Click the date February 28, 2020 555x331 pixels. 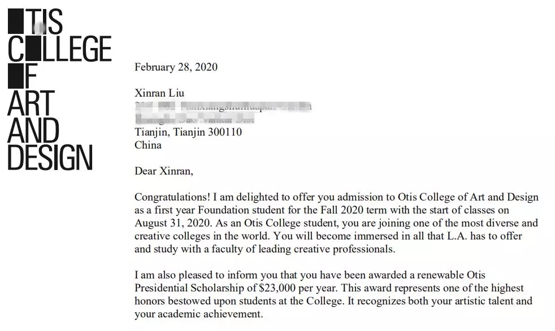click(x=176, y=67)
